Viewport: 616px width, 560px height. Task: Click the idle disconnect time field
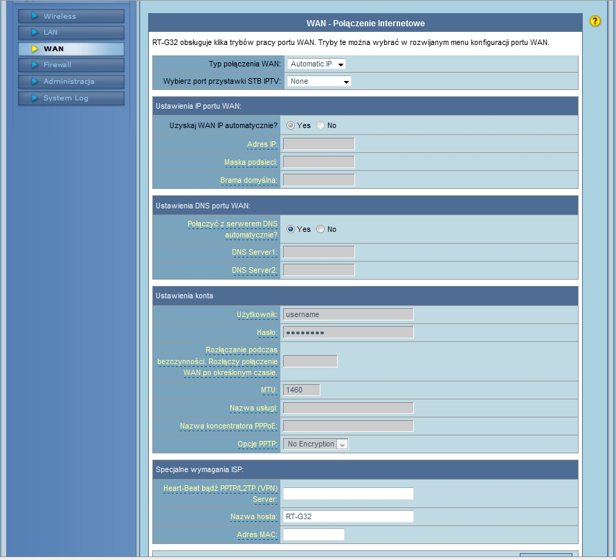point(310,361)
